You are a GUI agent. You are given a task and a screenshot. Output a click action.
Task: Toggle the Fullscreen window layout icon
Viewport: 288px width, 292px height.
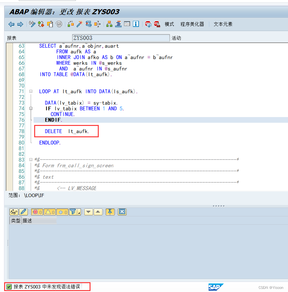(127, 24)
